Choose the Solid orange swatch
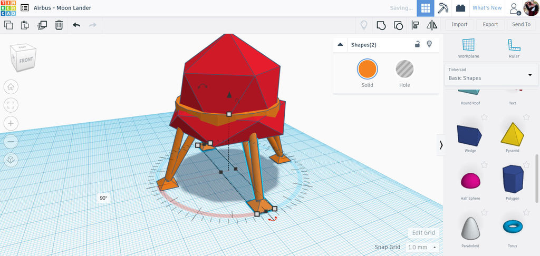 tap(367, 69)
